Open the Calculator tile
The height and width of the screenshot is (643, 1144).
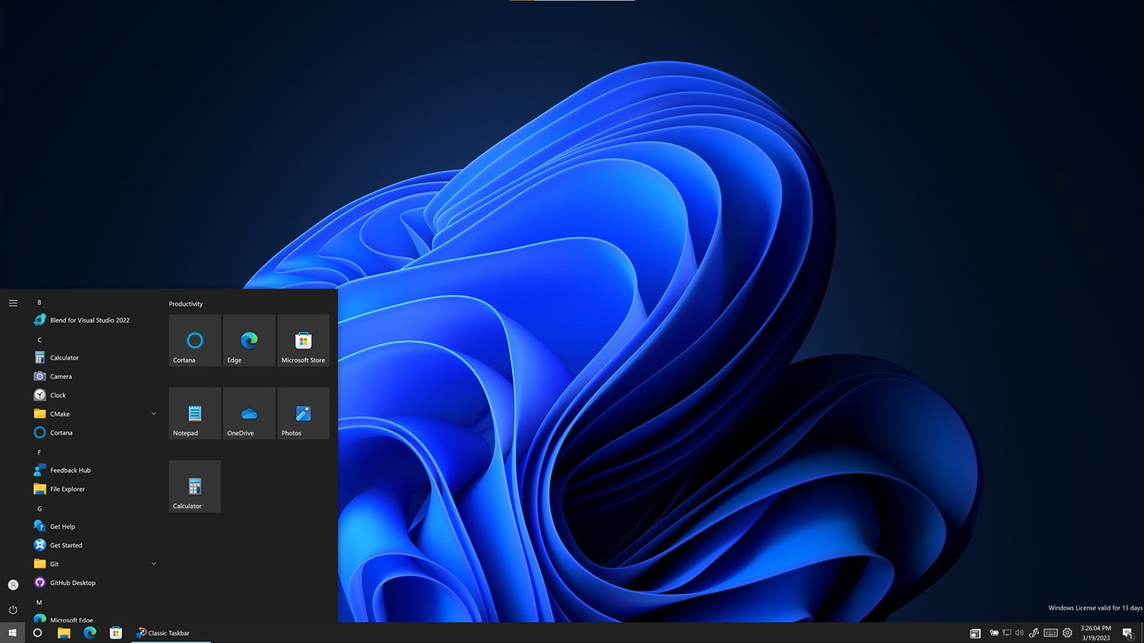pyautogui.click(x=195, y=485)
